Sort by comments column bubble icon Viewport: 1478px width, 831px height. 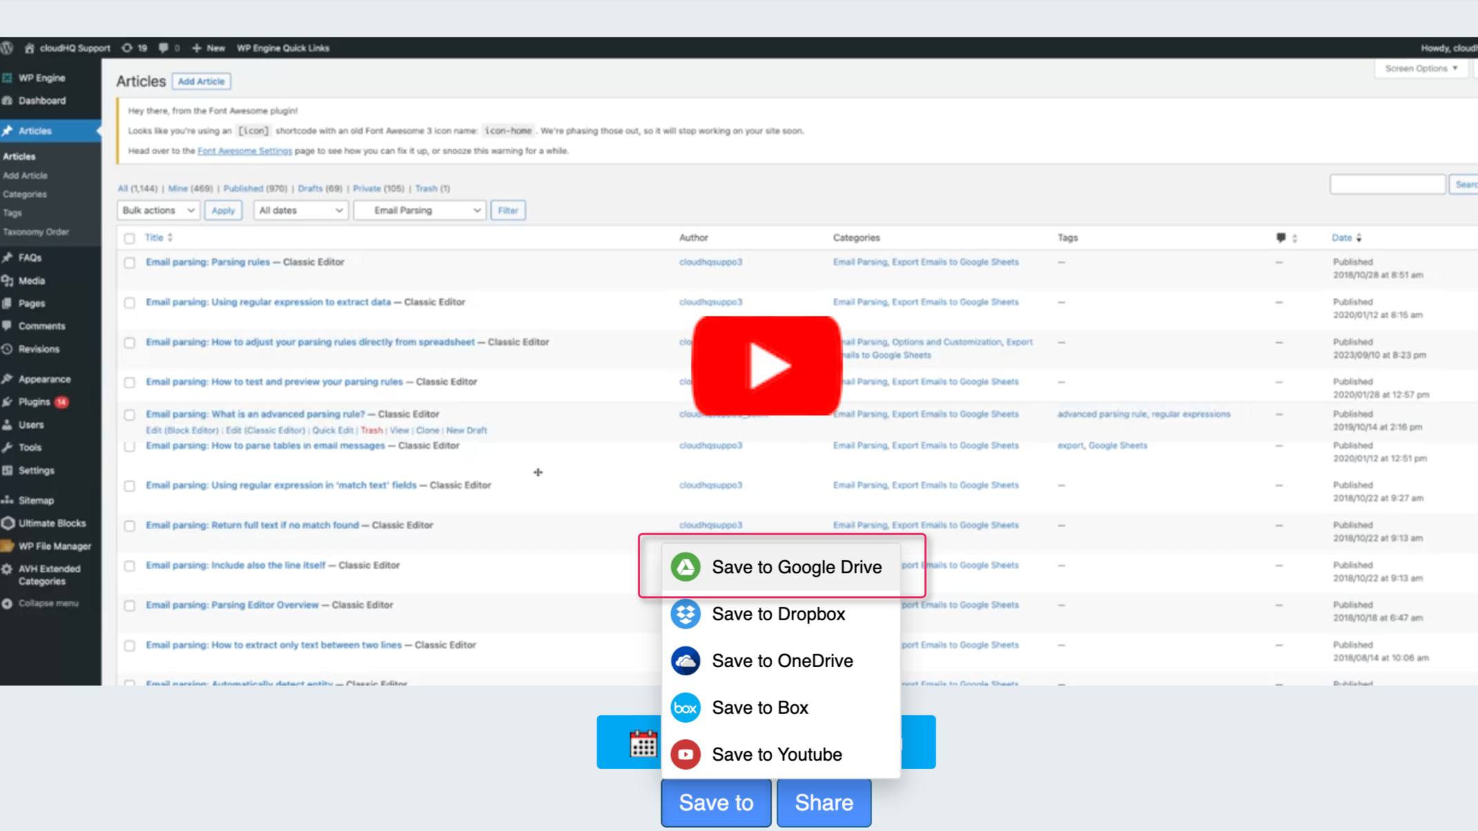pyautogui.click(x=1281, y=238)
